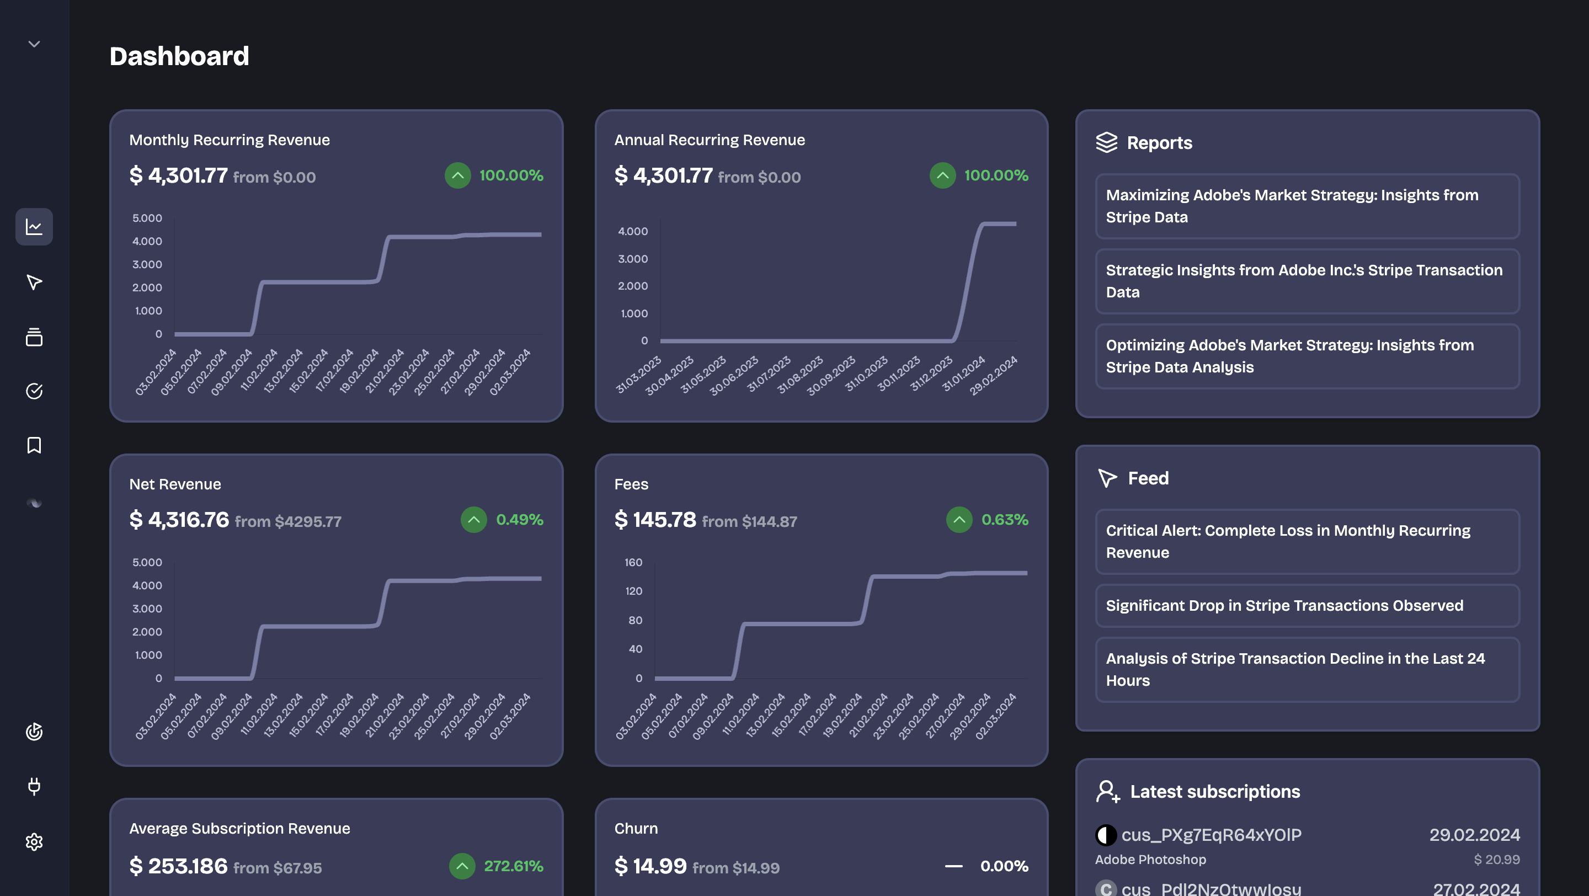Open the Feed cursor icon in sidebar
The height and width of the screenshot is (896, 1589).
pyautogui.click(x=34, y=282)
